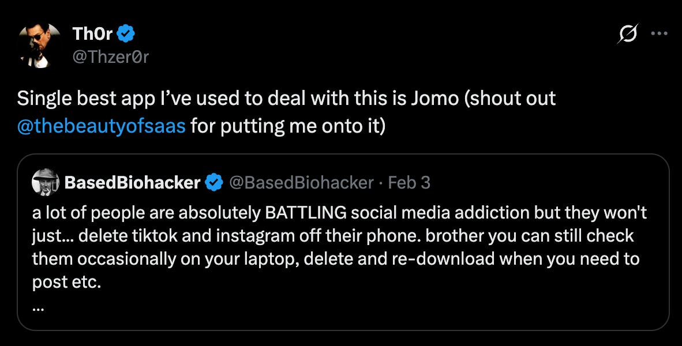Open the @Thzer0r handle link

pos(110,57)
